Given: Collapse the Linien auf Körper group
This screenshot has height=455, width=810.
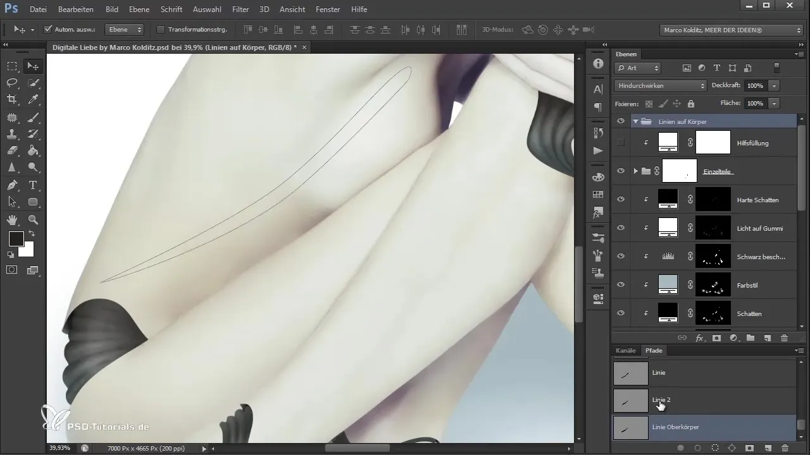Looking at the screenshot, I should 635,121.
